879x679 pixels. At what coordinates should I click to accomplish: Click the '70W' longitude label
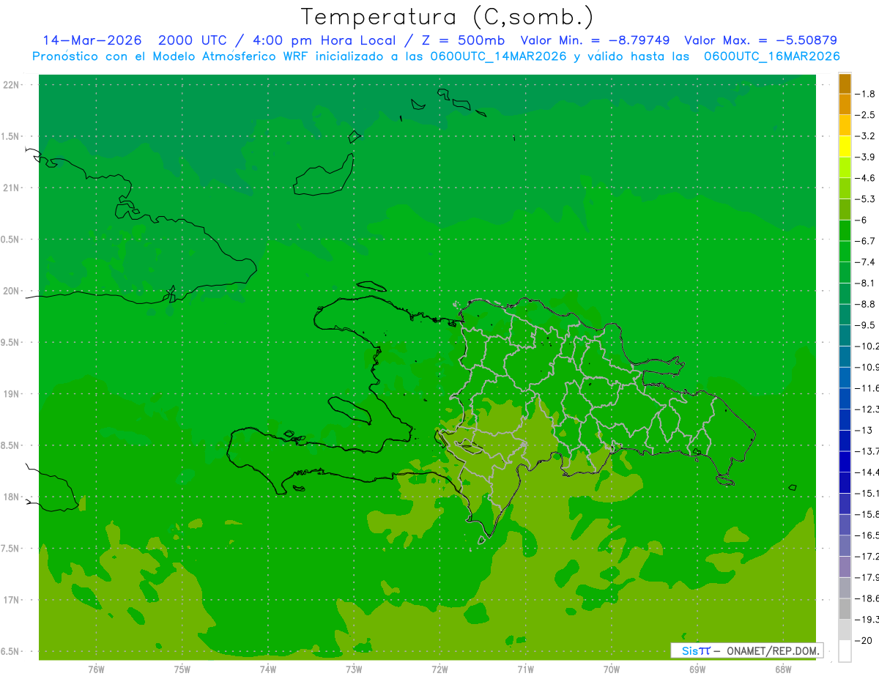(612, 669)
